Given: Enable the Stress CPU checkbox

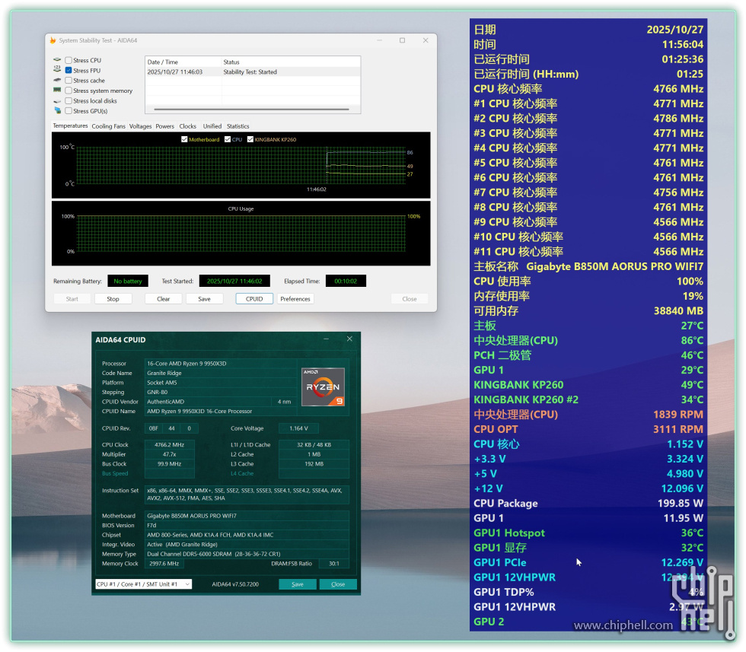Looking at the screenshot, I should 67,60.
